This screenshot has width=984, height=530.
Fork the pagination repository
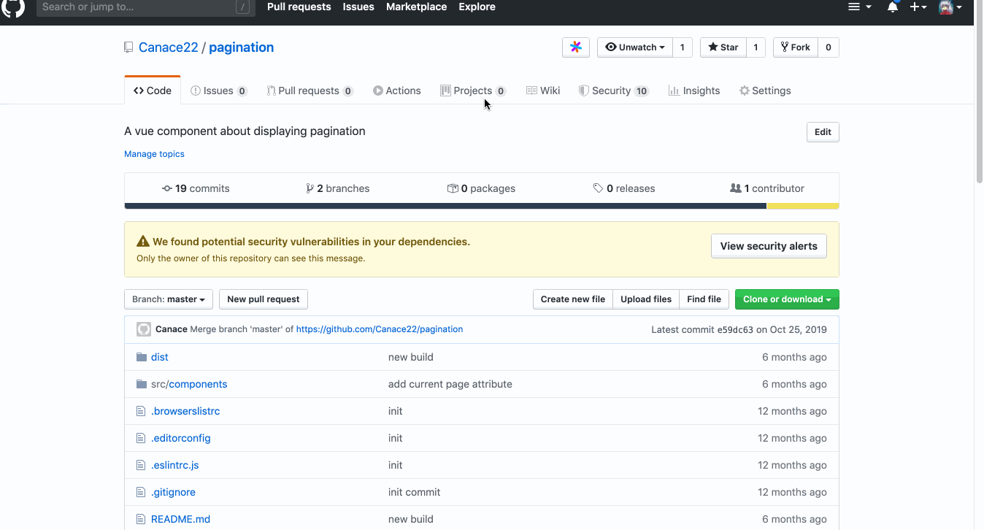[796, 47]
